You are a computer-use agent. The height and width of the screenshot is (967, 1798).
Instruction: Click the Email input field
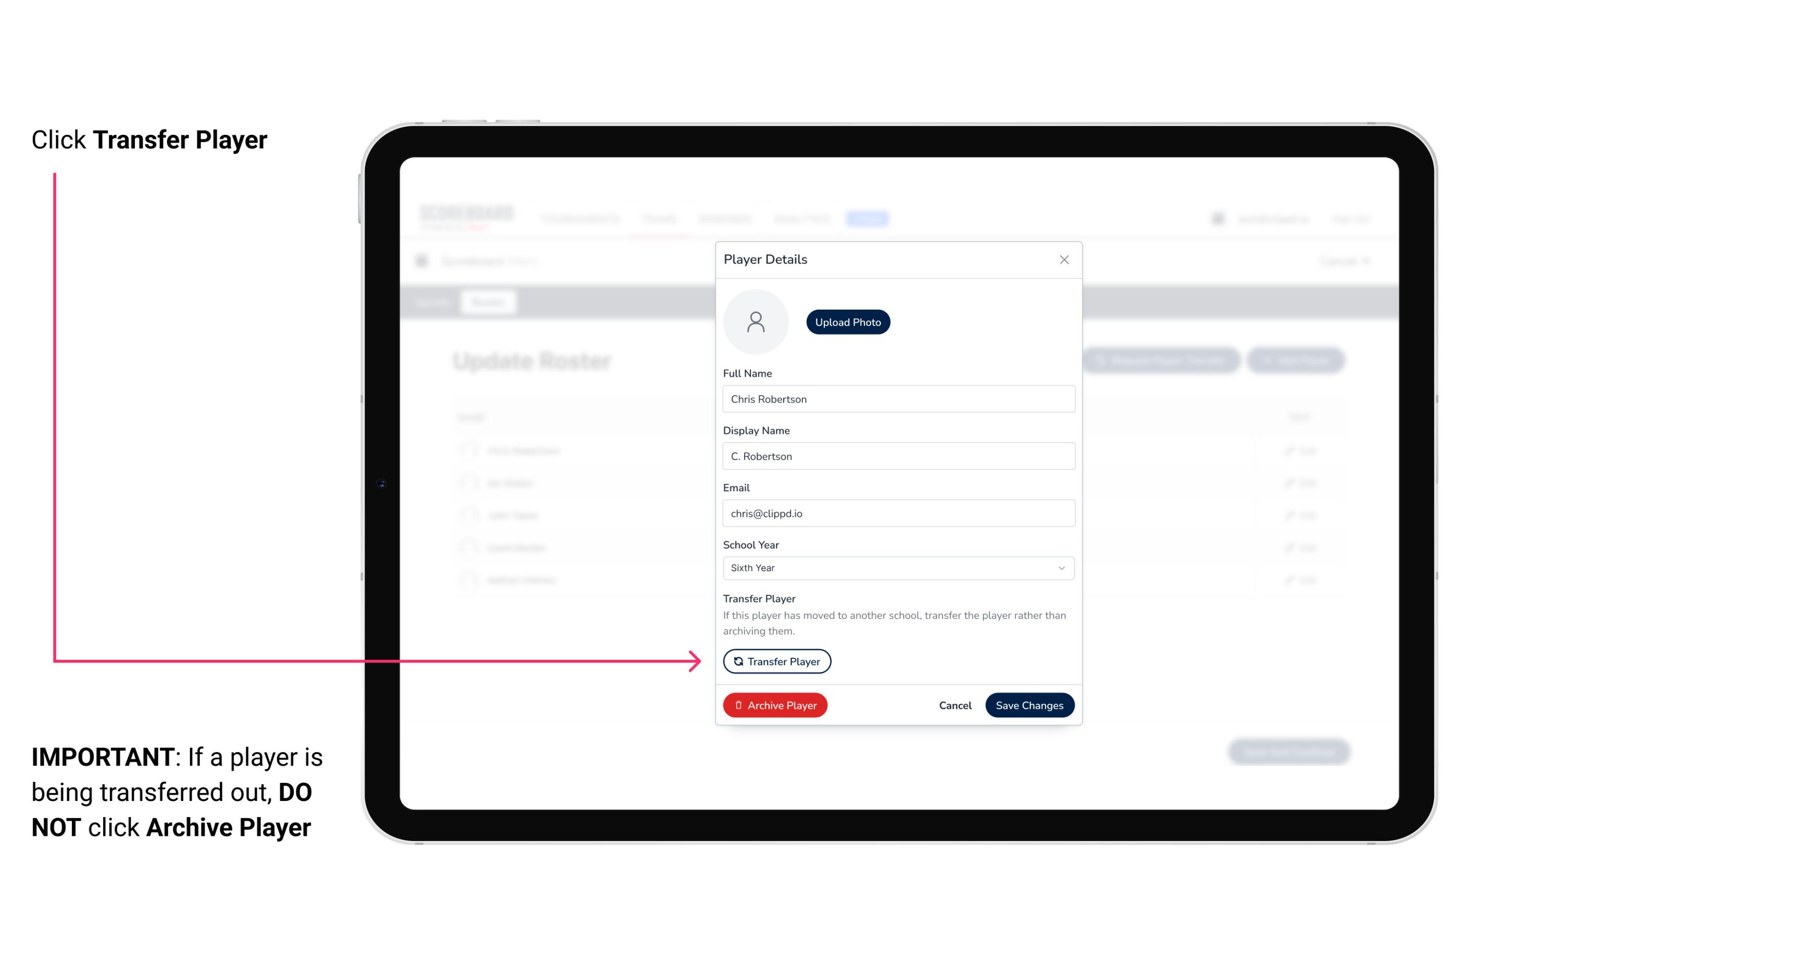tap(898, 512)
